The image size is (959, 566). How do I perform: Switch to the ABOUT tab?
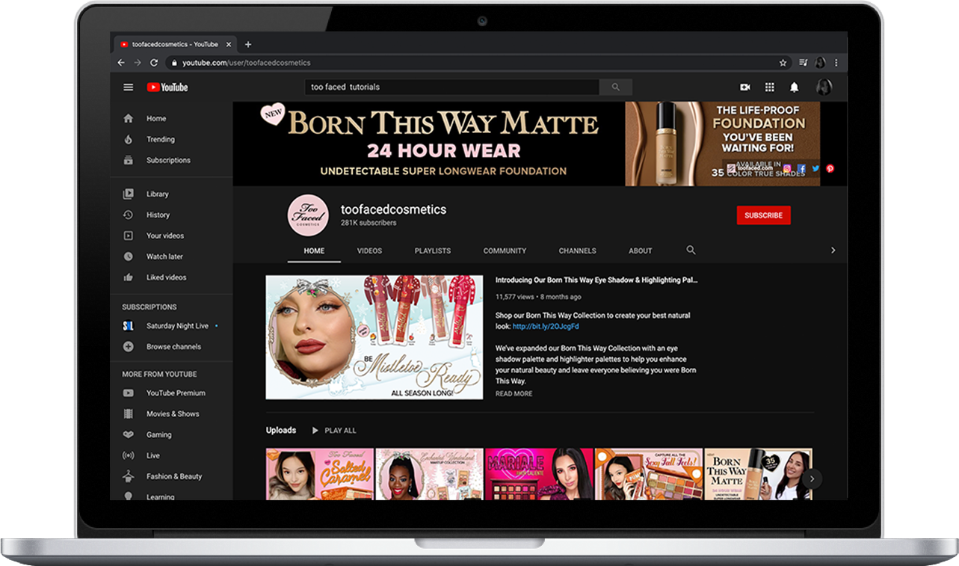click(640, 251)
